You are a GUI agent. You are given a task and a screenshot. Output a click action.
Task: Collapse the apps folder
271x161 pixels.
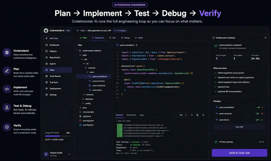coord(80,55)
